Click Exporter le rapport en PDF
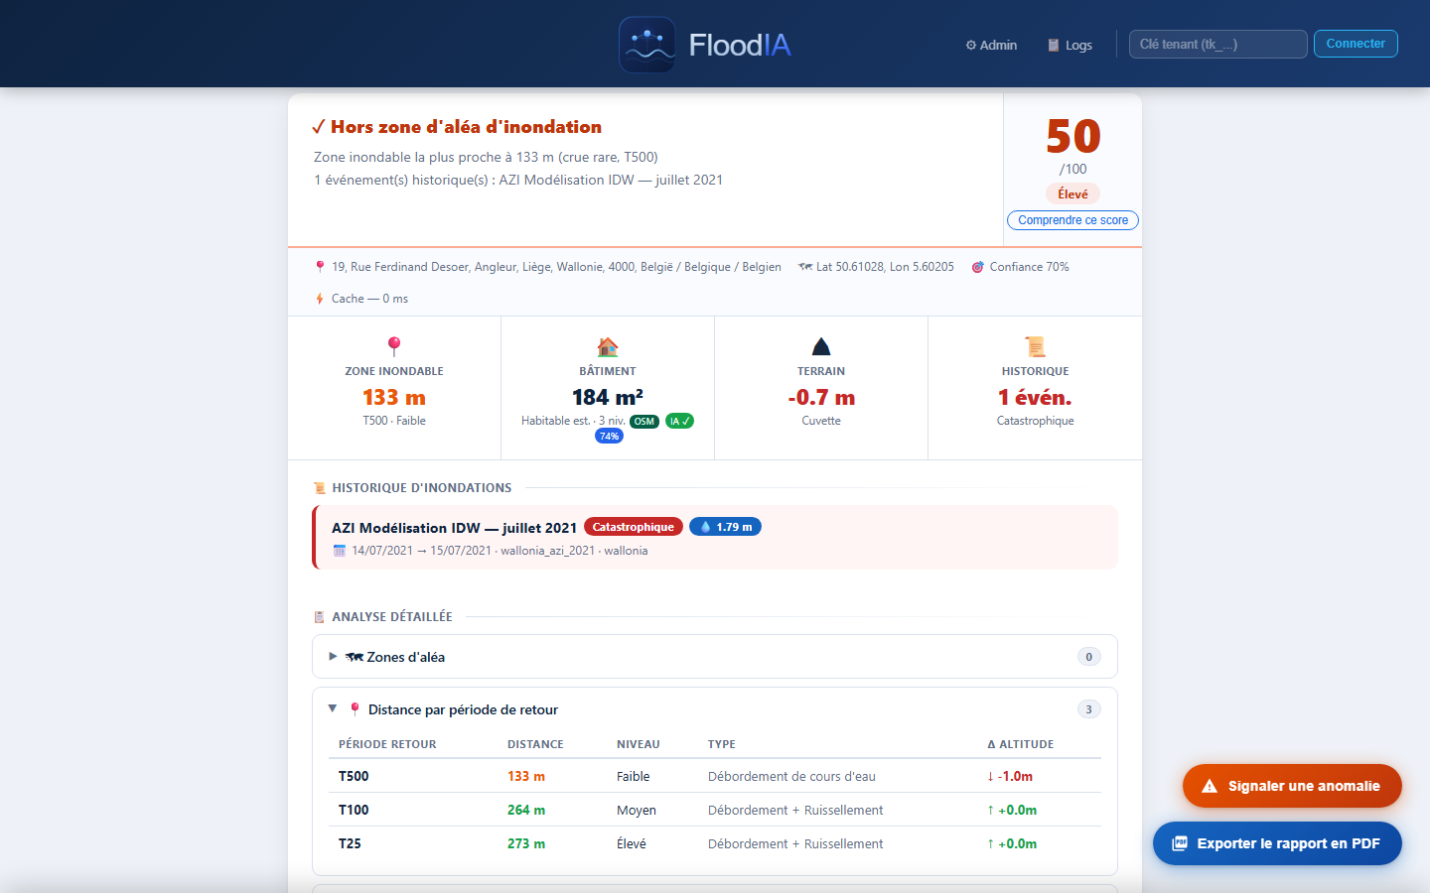 (1277, 843)
